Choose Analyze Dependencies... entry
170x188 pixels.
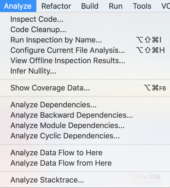53,105
